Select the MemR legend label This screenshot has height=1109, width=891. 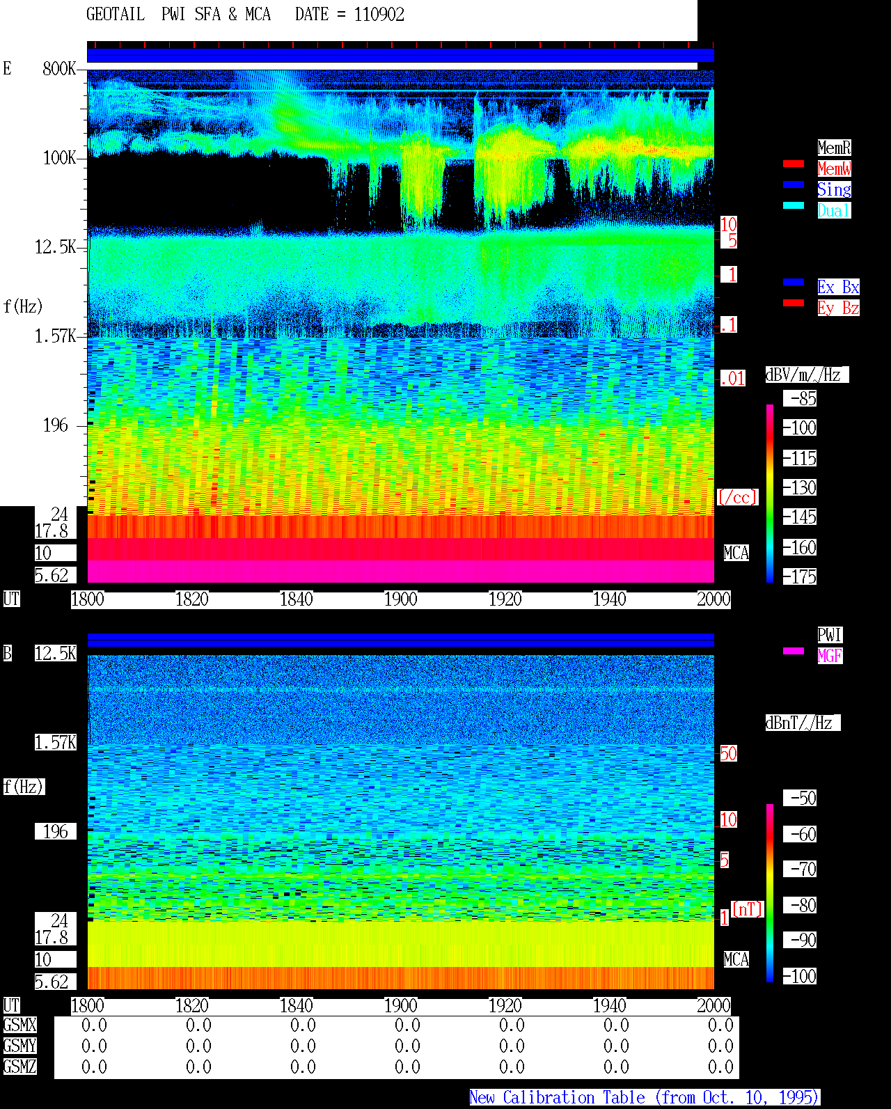coord(834,148)
